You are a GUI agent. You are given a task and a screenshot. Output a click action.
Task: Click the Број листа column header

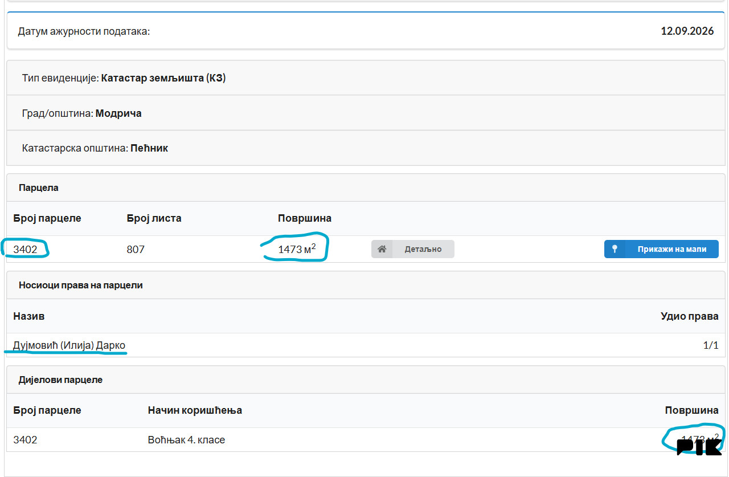pos(154,218)
